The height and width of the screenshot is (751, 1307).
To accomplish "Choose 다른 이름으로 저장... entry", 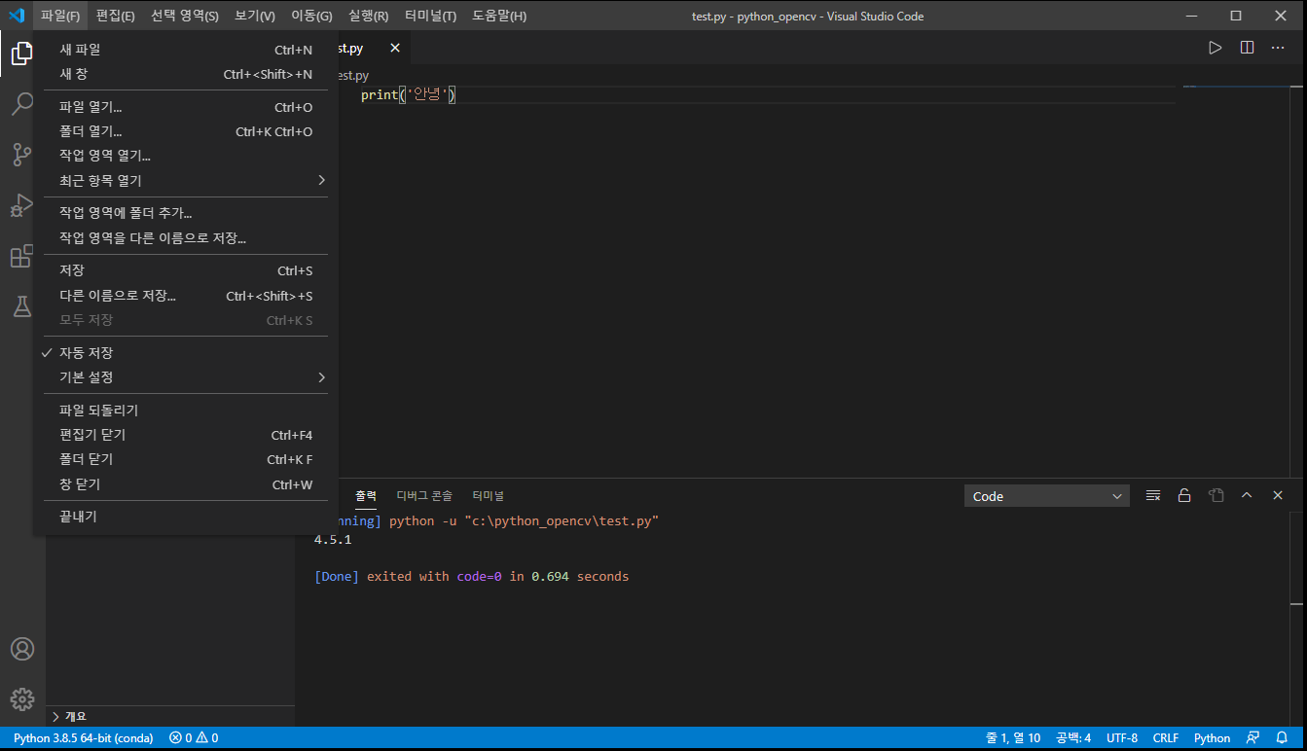I will 185,296.
